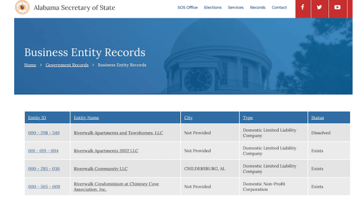Image resolution: width=353 pixels, height=203 pixels.
Task: Open Riverwalk Community LLC record
Action: (x=101, y=169)
